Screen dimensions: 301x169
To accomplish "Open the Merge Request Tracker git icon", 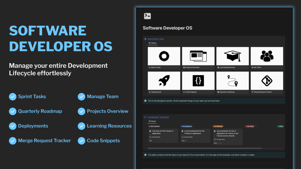I will pos(267,81).
